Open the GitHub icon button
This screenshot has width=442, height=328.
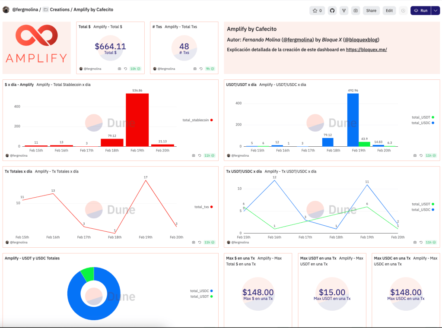(x=332, y=11)
